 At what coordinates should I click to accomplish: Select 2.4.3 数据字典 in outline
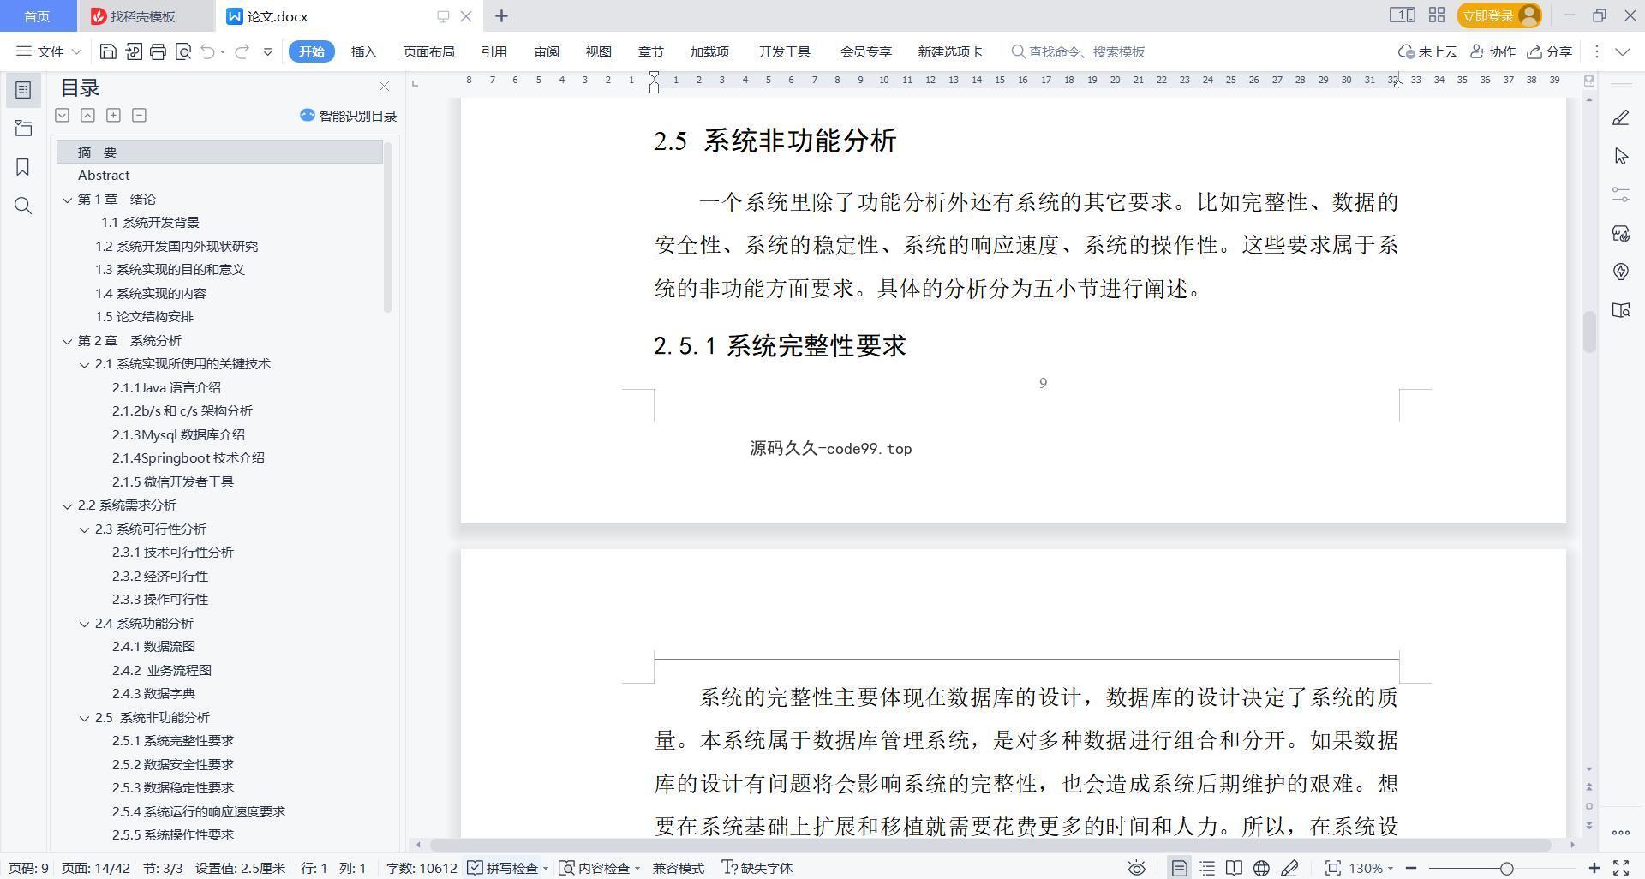(153, 694)
